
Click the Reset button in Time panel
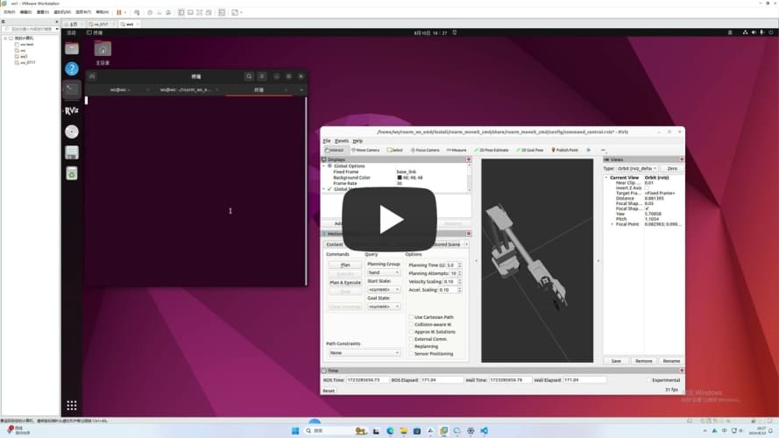(x=329, y=391)
